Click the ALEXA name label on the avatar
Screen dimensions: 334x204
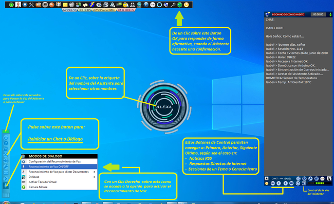[164, 107]
